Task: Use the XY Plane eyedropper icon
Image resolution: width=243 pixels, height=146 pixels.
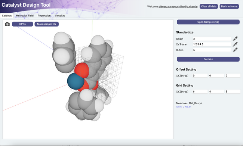Action: click(235, 44)
